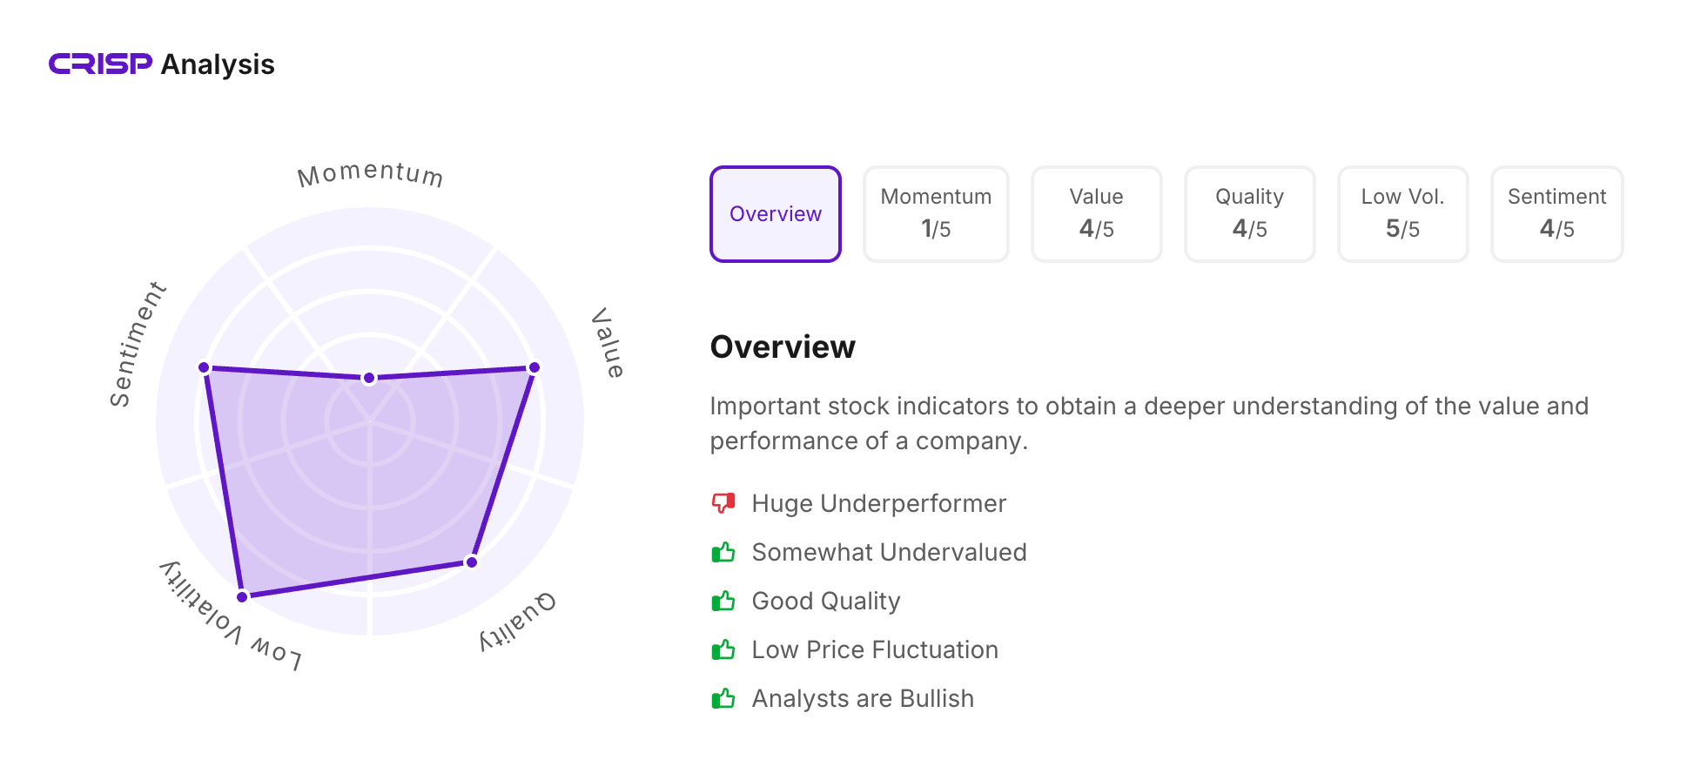Click the Huge Underperformer text

click(878, 503)
